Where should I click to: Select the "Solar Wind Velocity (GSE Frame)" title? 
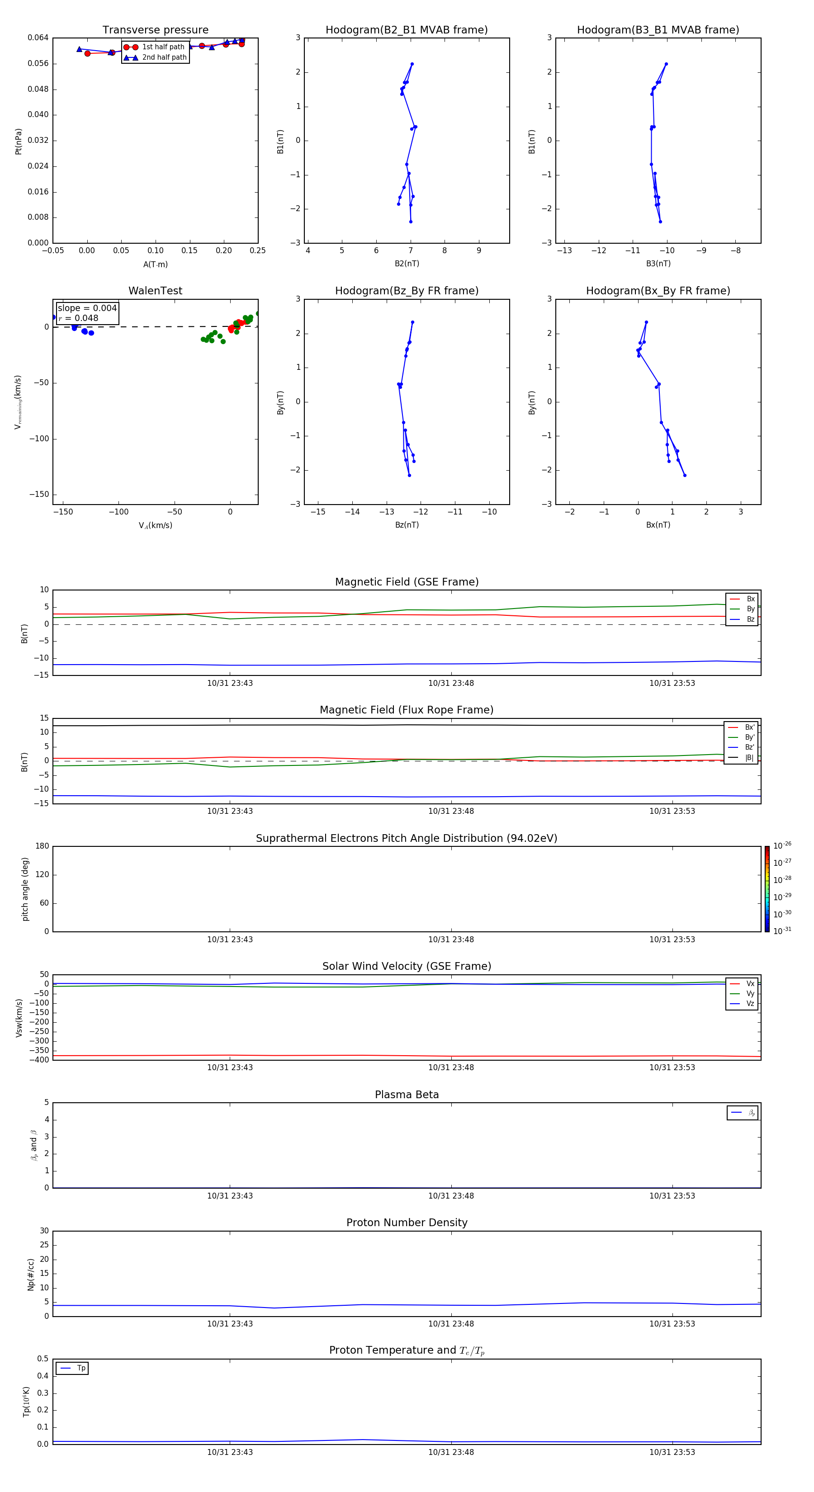click(x=407, y=967)
